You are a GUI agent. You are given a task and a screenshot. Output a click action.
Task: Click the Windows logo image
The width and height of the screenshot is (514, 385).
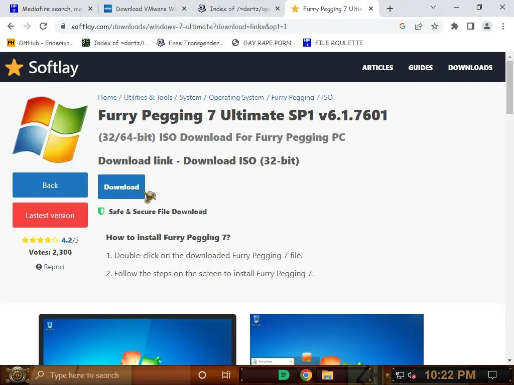coord(50,129)
